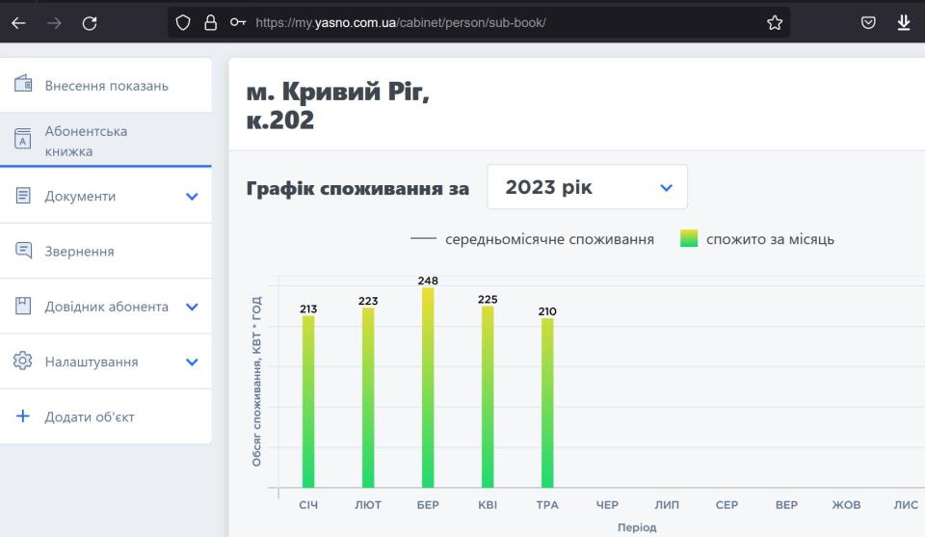Open the browser downloads icon
Viewport: 925px width, 537px height.
coord(904,23)
